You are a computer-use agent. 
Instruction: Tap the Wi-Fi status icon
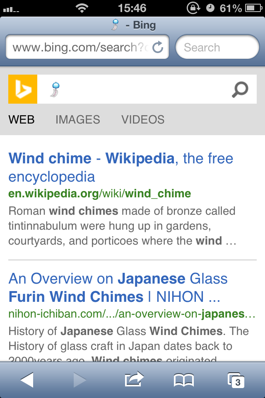click(83, 8)
